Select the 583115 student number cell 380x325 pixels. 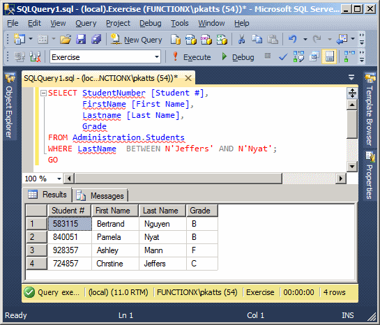70,224
